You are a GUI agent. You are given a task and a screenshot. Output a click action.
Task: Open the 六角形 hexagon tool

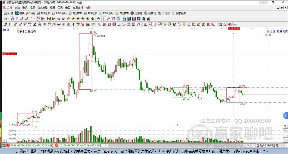click(x=164, y=13)
